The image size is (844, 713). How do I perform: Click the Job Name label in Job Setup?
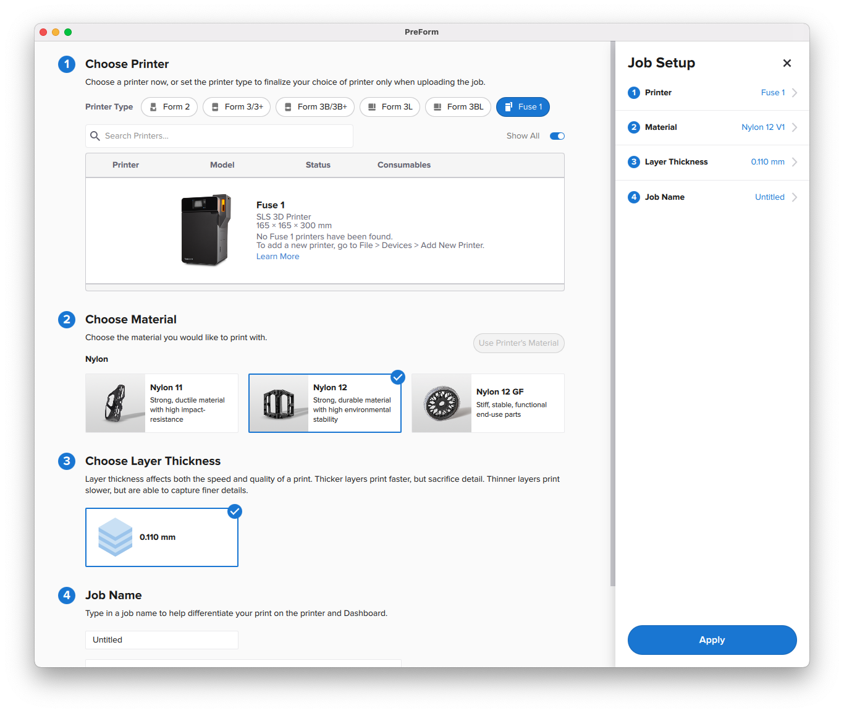coord(665,197)
